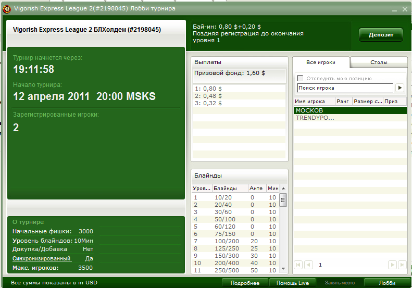Click the countdown timer 19:11:58
This screenshot has height=288, width=412.
pos(34,69)
